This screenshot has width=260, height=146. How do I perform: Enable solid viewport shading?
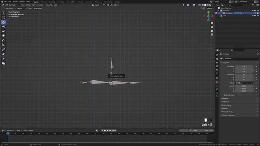pos(205,5)
